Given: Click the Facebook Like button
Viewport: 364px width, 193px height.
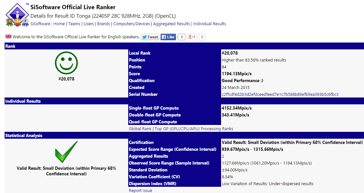Looking at the screenshot, I should [x=168, y=37].
